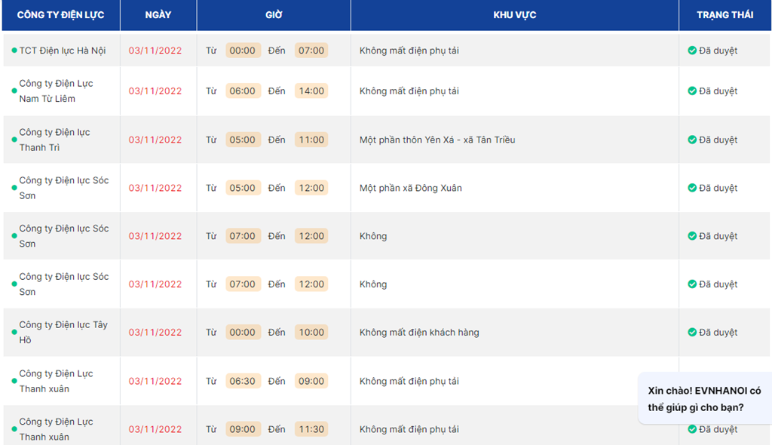Click the approved check icon in Tây Hồ row
772x445 pixels.
[x=692, y=332]
